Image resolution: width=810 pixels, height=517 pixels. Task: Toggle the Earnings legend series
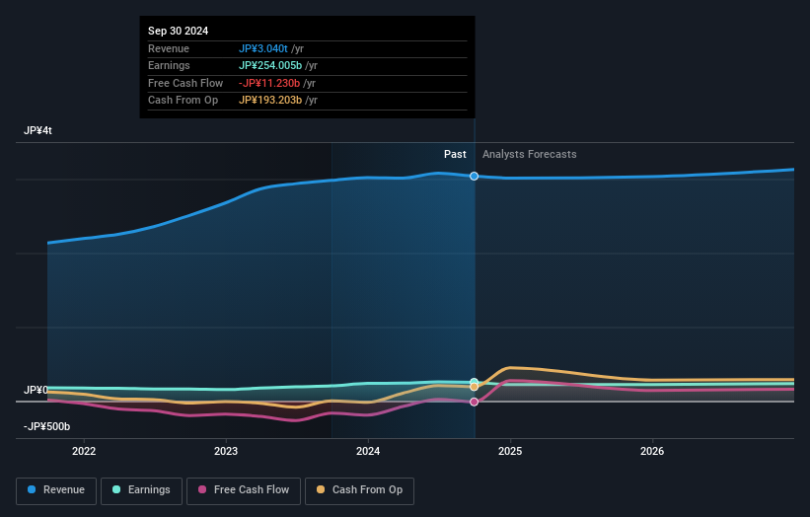(x=141, y=490)
